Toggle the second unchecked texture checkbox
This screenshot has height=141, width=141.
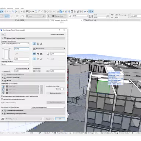point(2,99)
